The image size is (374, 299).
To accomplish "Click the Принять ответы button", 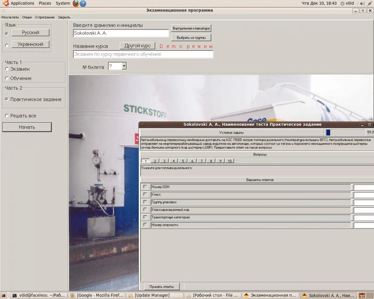I will pyautogui.click(x=161, y=287).
